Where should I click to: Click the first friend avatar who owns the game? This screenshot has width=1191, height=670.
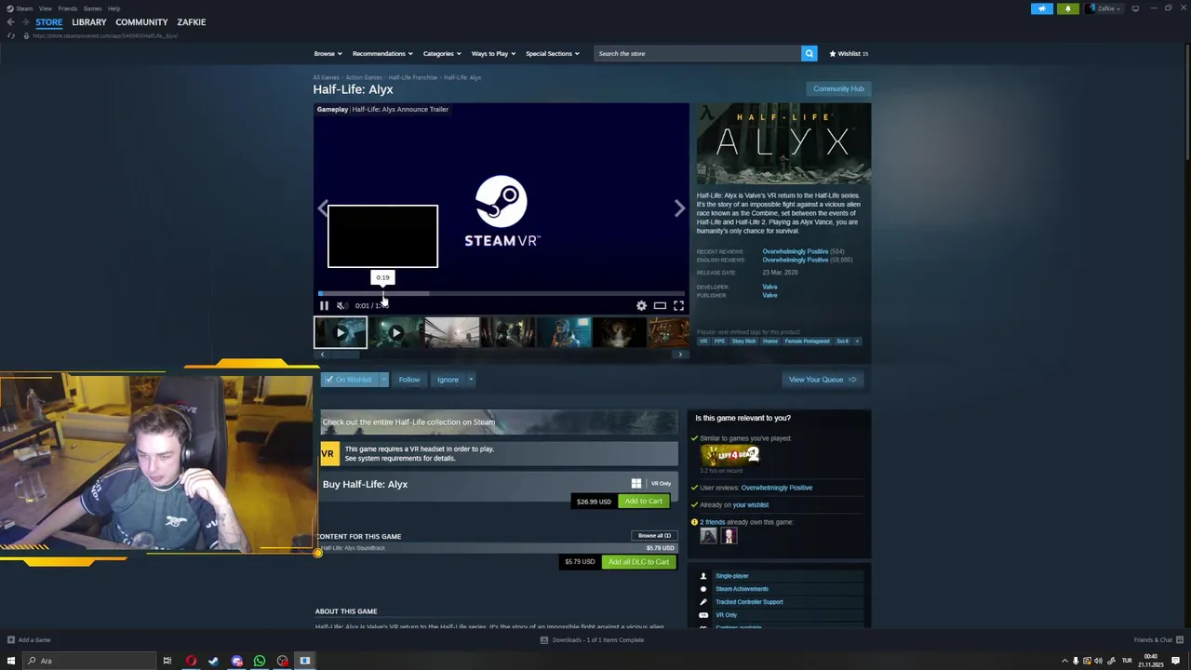(709, 535)
